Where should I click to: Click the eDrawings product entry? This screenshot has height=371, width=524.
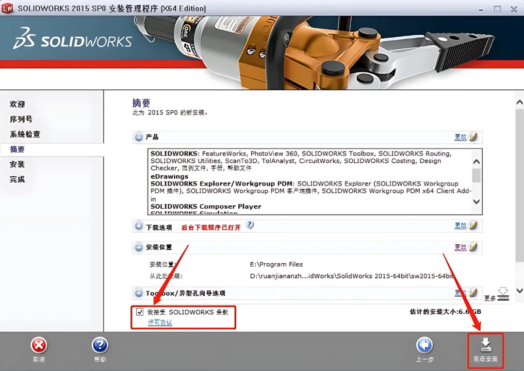169,176
